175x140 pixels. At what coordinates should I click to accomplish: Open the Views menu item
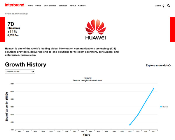38,6
